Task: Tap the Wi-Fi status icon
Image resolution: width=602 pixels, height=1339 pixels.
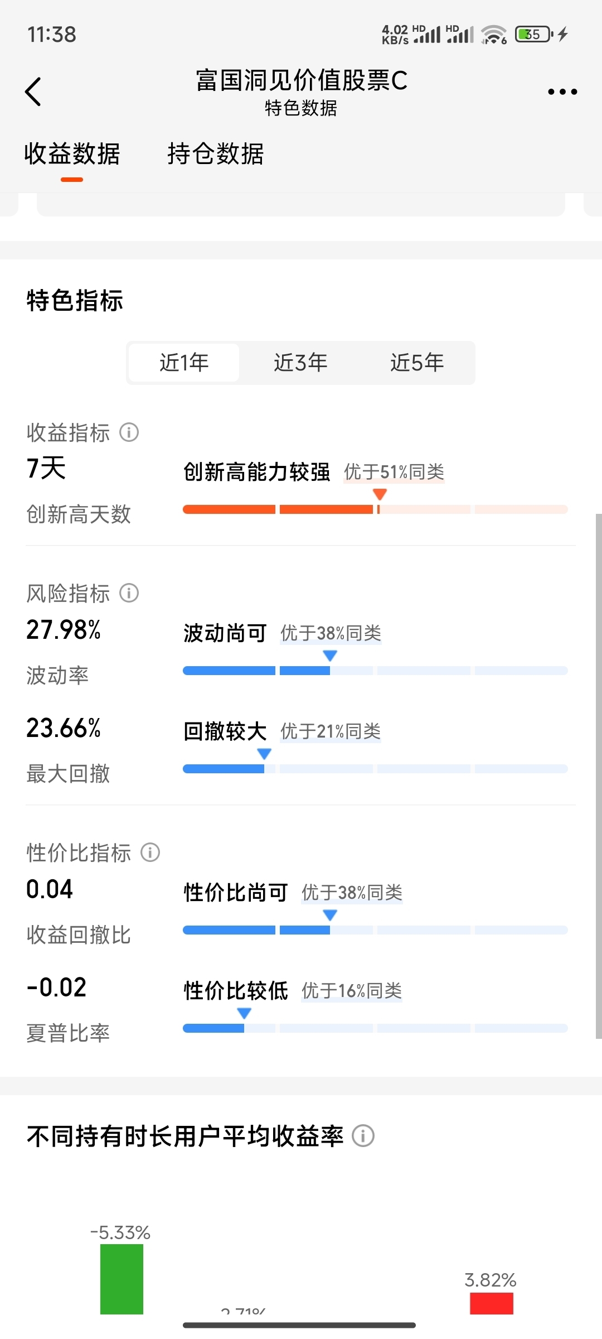Action: [494, 35]
